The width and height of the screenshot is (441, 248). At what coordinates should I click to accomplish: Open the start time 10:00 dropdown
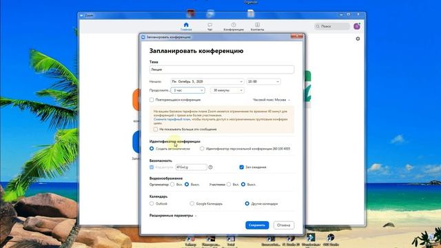click(263, 81)
